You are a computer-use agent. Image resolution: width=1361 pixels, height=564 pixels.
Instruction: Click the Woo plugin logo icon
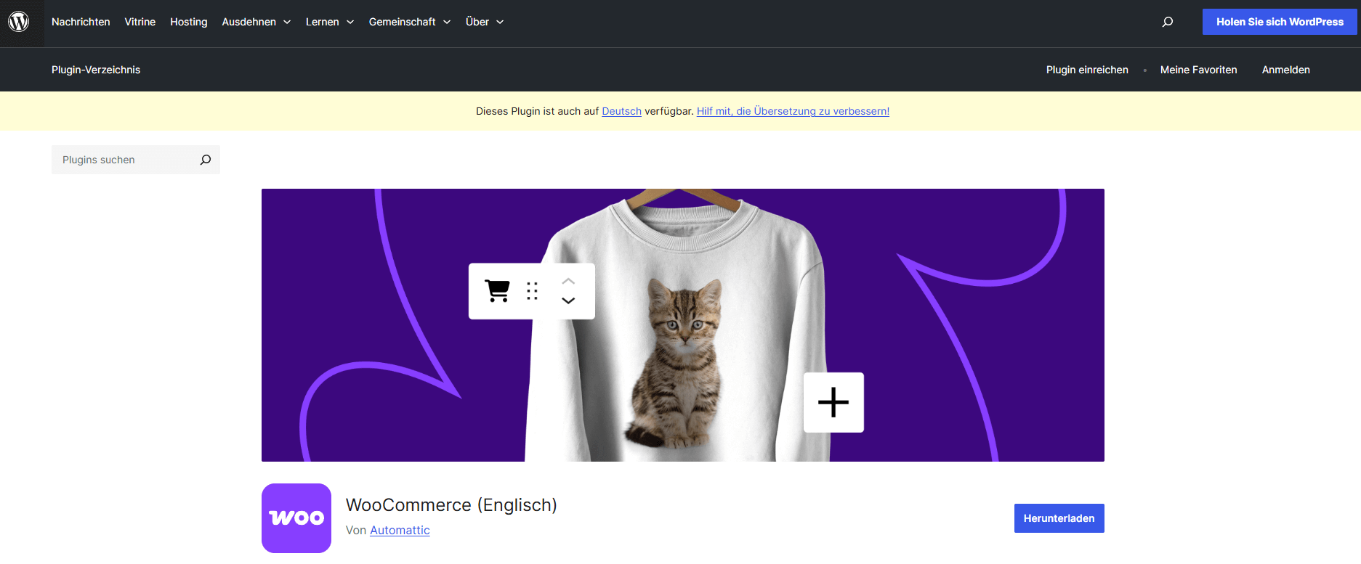tap(296, 518)
